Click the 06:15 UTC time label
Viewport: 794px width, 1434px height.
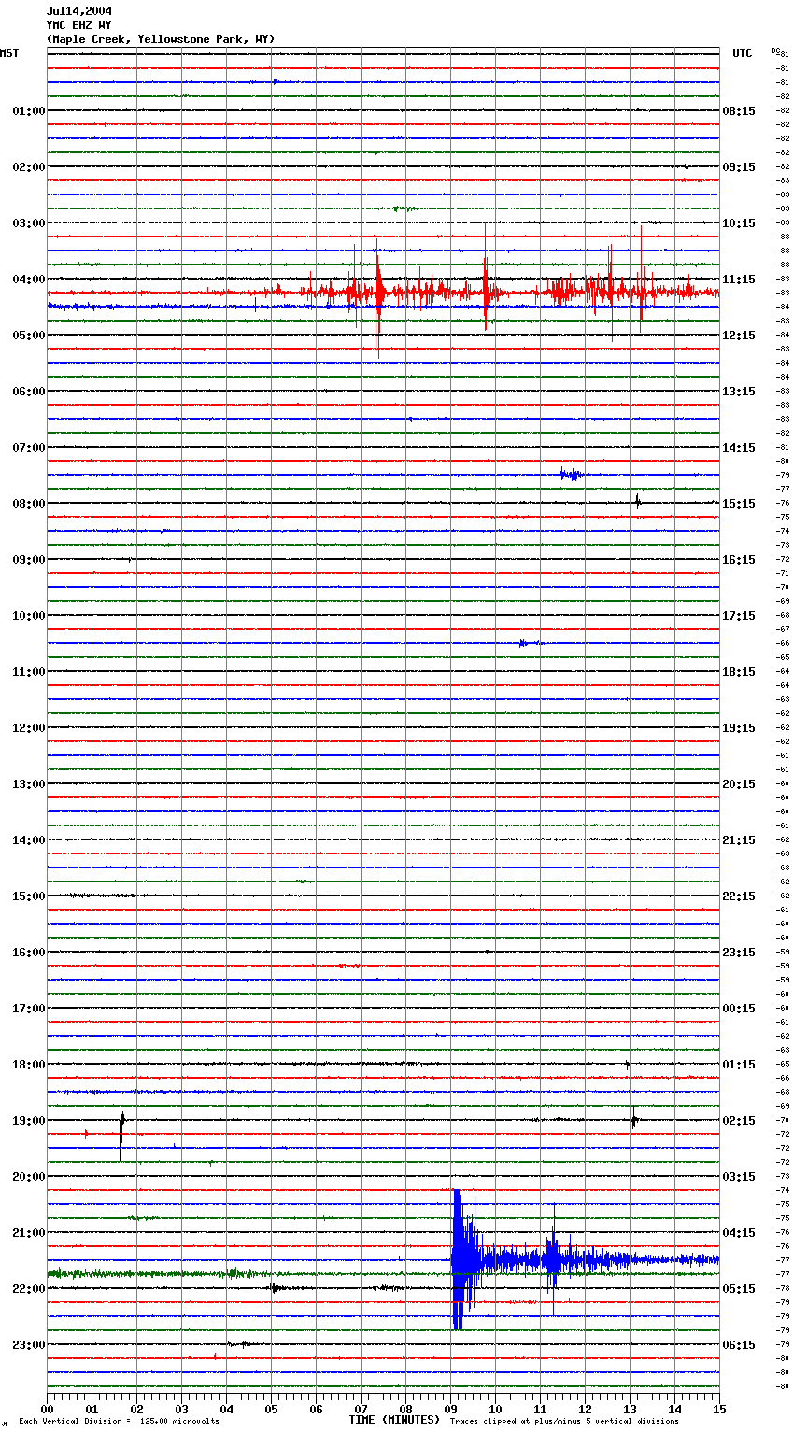tap(739, 1345)
